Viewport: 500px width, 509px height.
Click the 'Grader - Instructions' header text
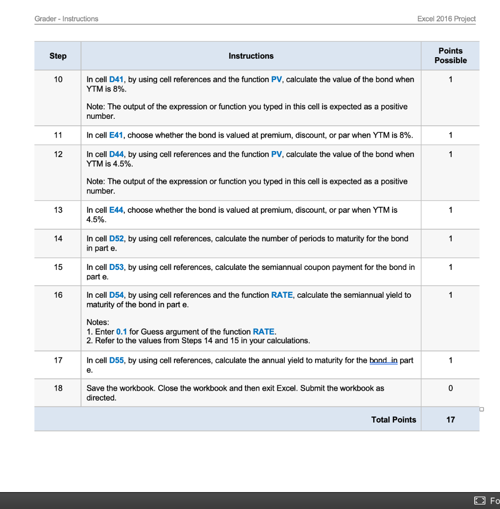tap(66, 18)
